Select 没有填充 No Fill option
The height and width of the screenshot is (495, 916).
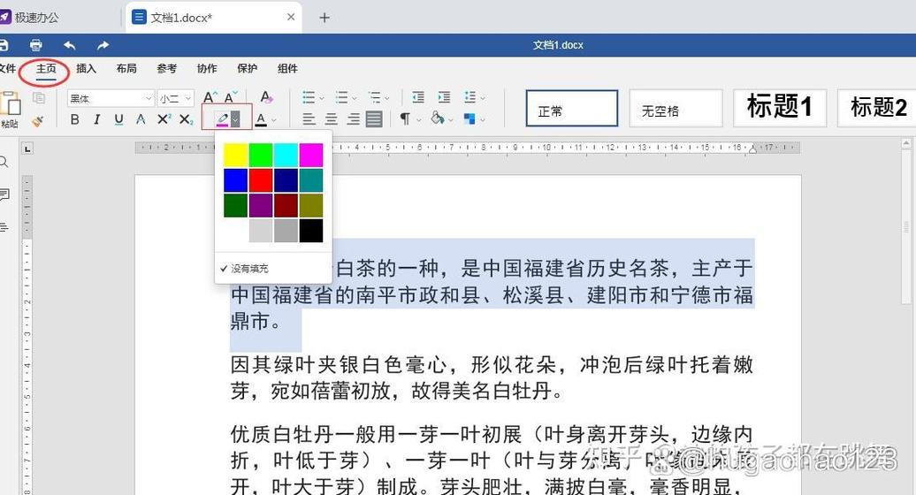click(x=273, y=269)
